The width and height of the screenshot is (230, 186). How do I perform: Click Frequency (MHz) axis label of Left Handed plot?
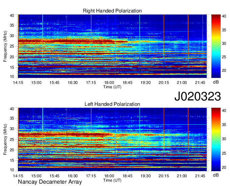(5, 139)
